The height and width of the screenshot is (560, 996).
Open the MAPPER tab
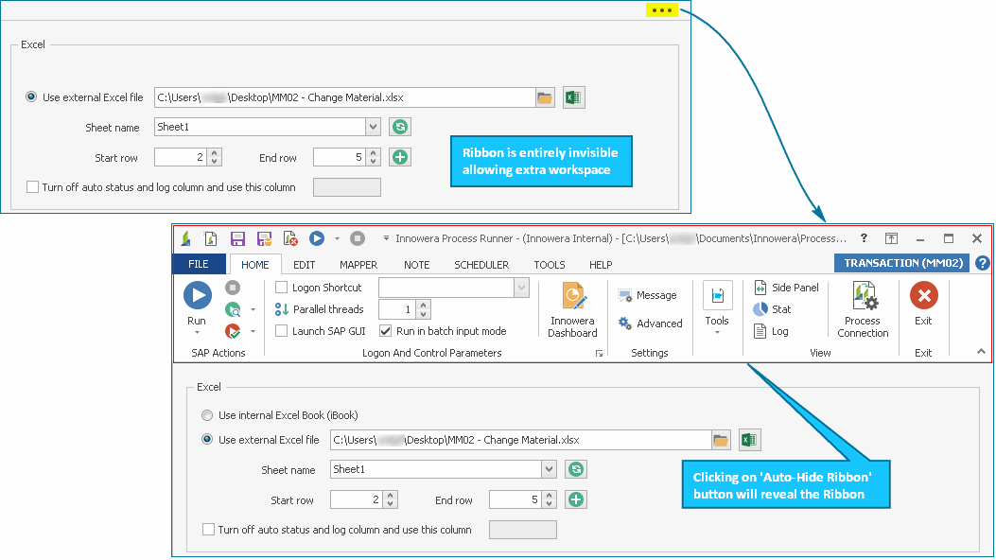(x=358, y=265)
